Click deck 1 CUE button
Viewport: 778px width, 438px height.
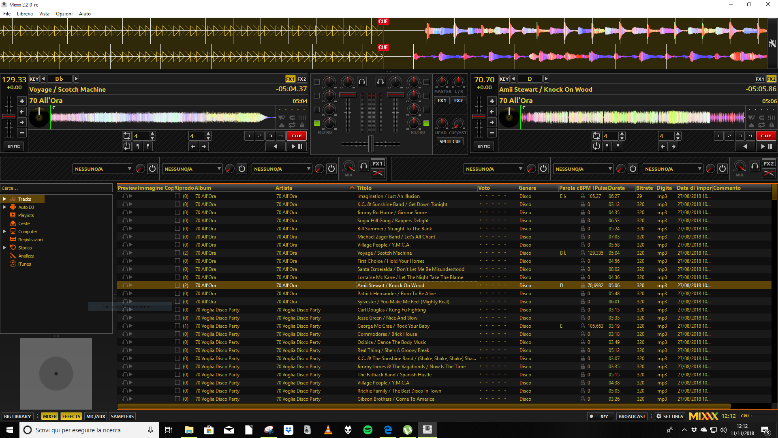coord(297,136)
